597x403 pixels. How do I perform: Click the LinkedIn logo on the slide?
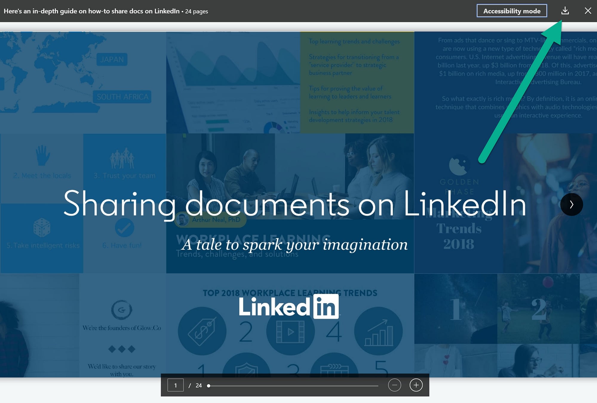(x=289, y=307)
